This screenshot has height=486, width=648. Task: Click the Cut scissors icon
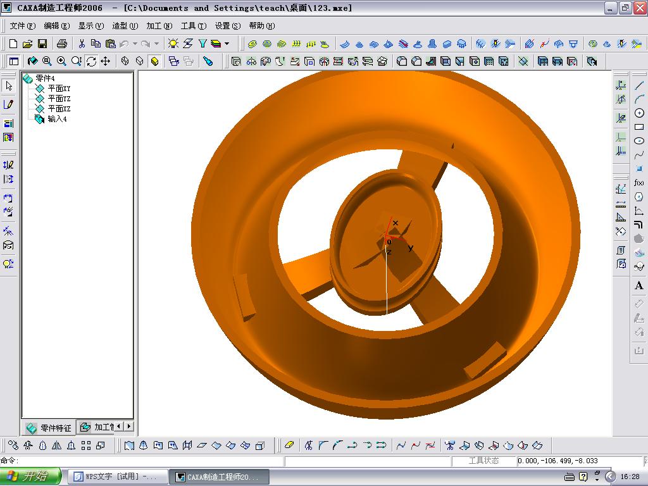82,44
